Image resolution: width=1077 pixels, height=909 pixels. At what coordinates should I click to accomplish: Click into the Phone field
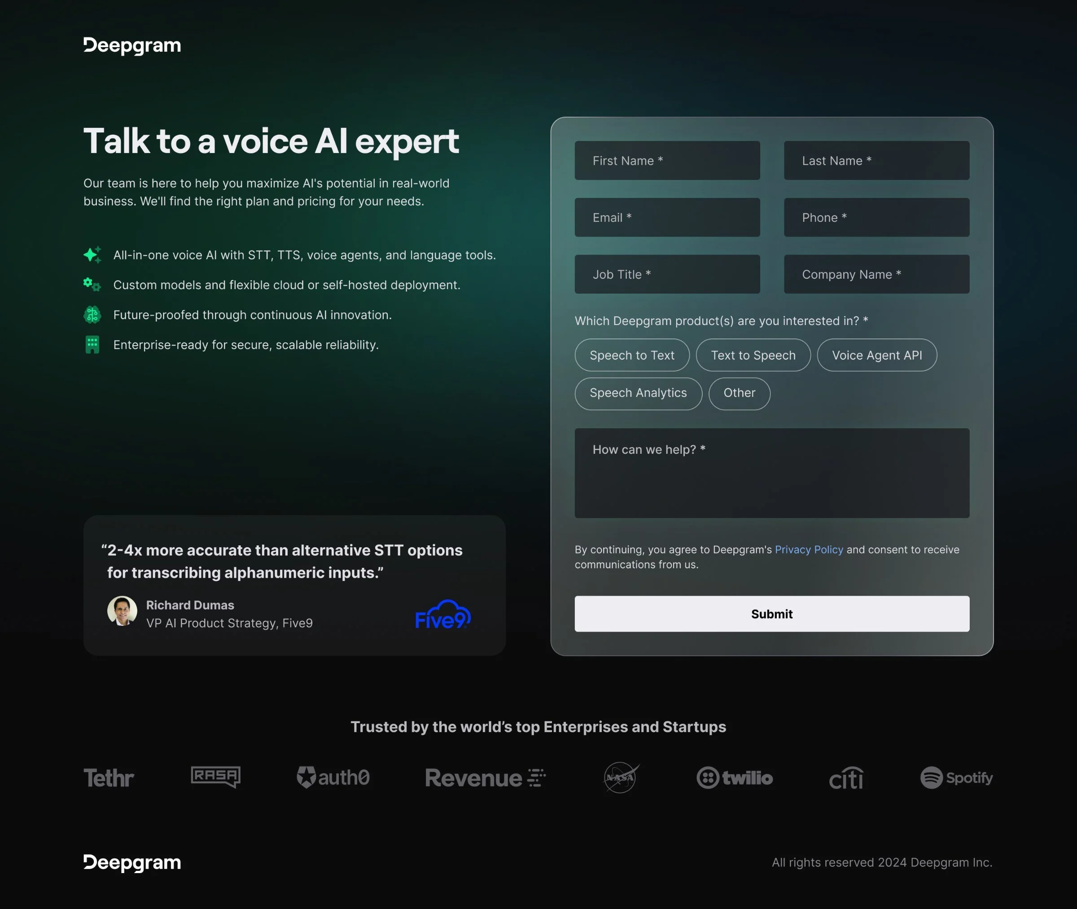click(x=876, y=217)
